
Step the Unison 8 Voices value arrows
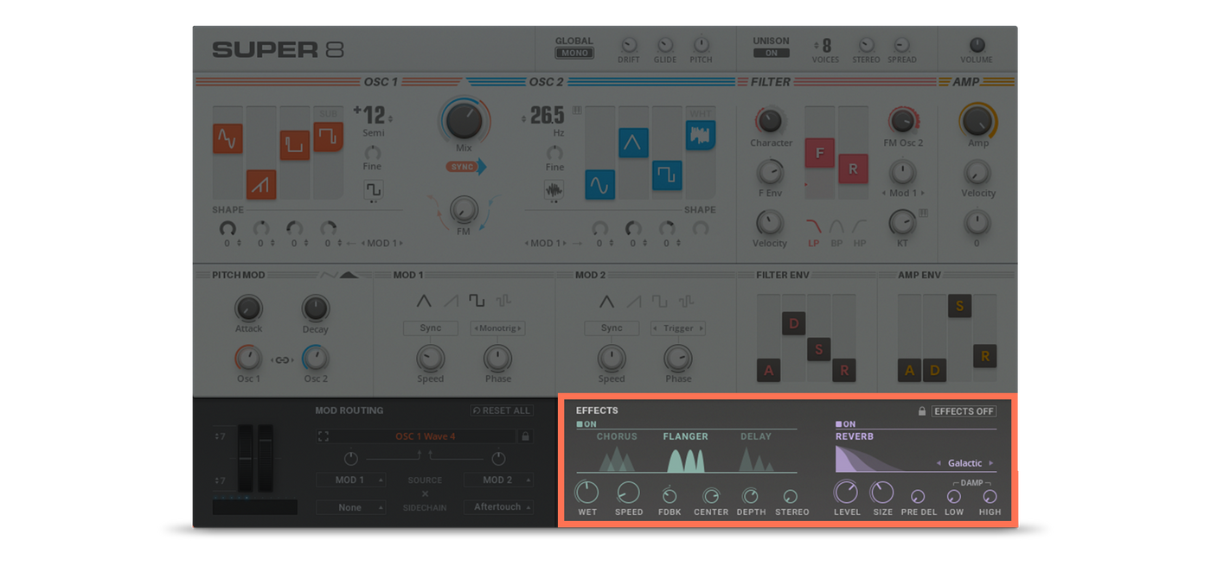[x=817, y=45]
